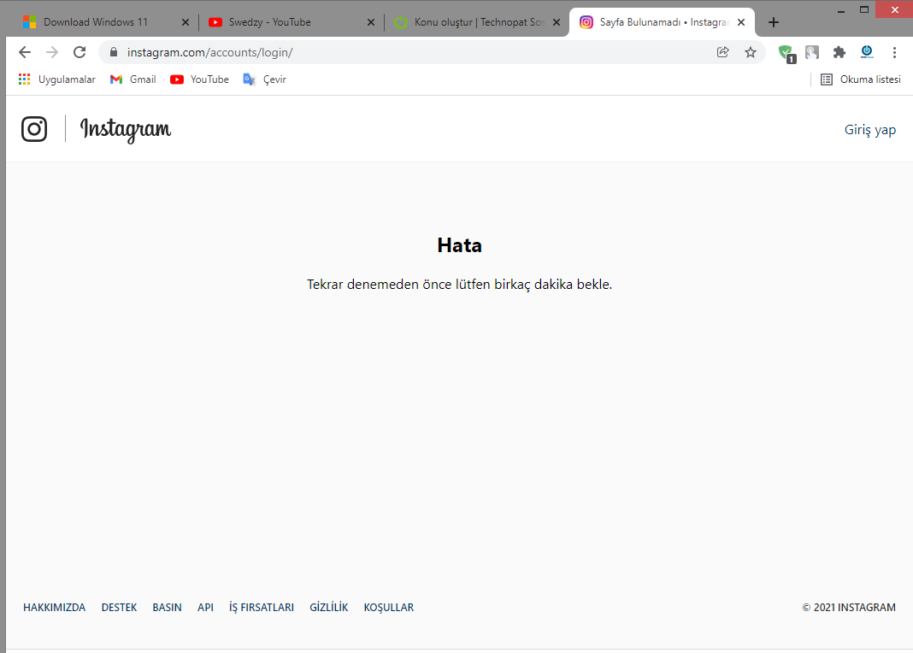913x653 pixels.
Task: Click the Giriş yap link
Action: pyautogui.click(x=870, y=129)
